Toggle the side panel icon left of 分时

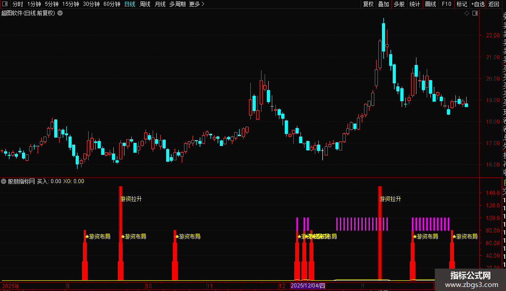pos(5,4)
